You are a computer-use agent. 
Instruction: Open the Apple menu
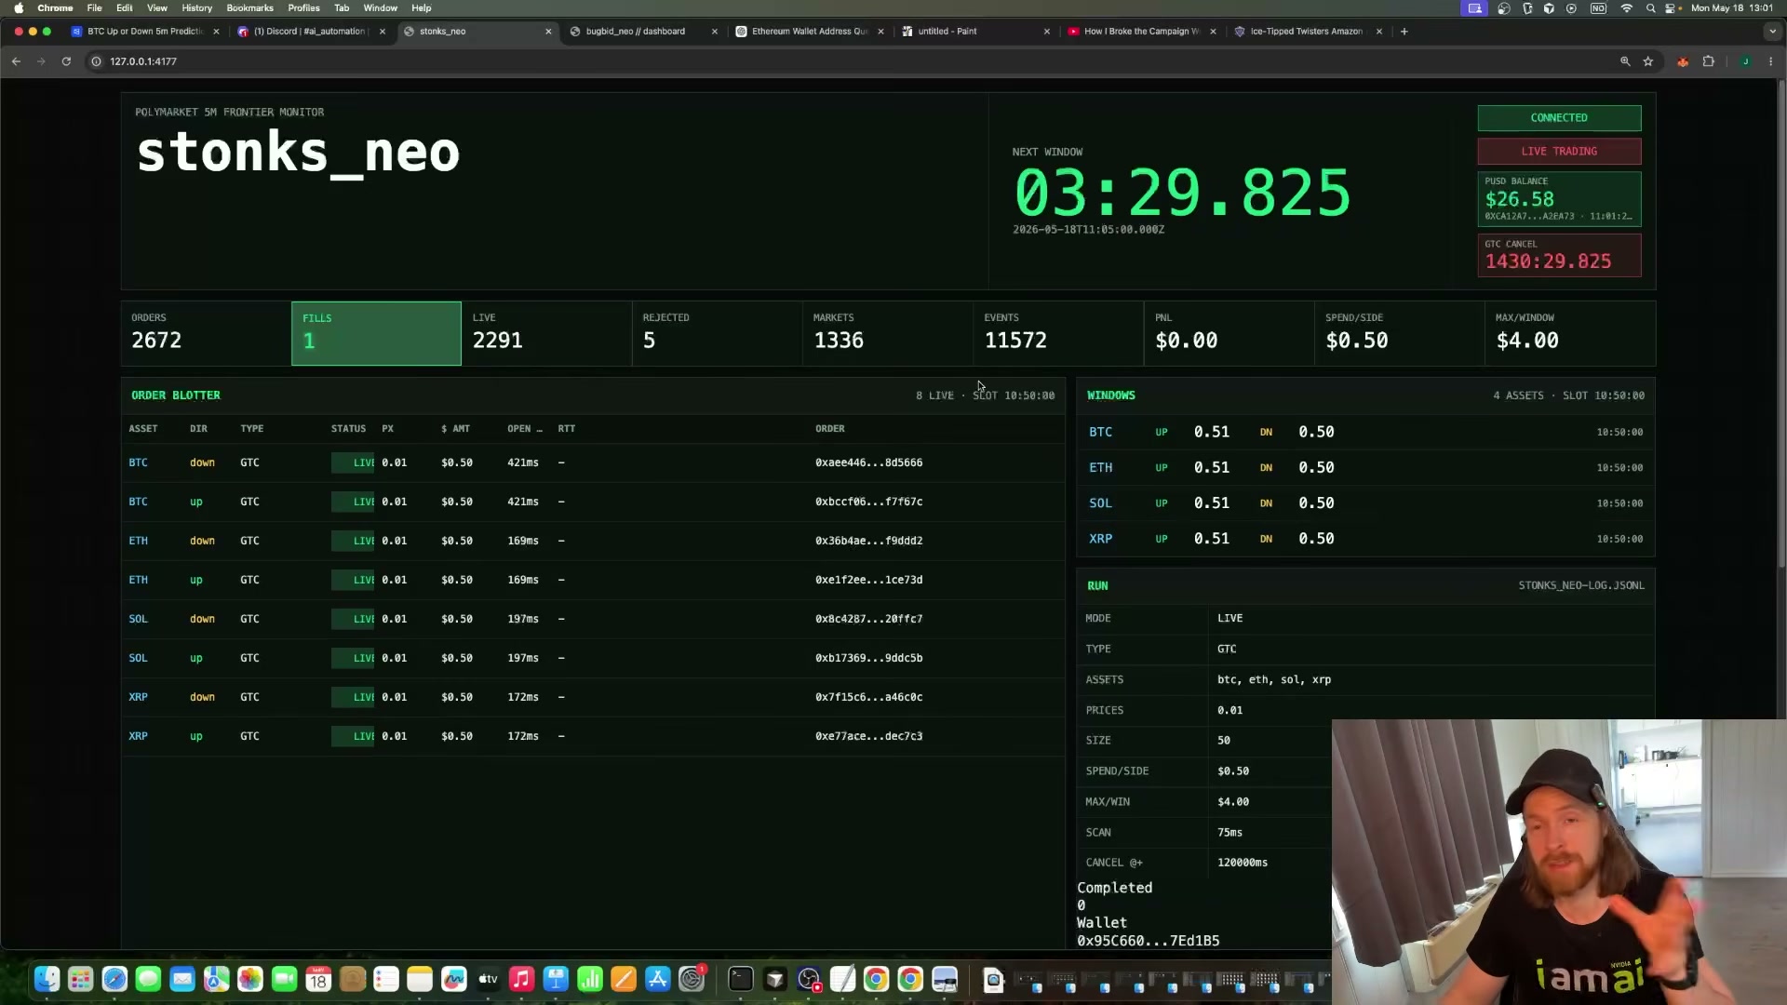19,8
